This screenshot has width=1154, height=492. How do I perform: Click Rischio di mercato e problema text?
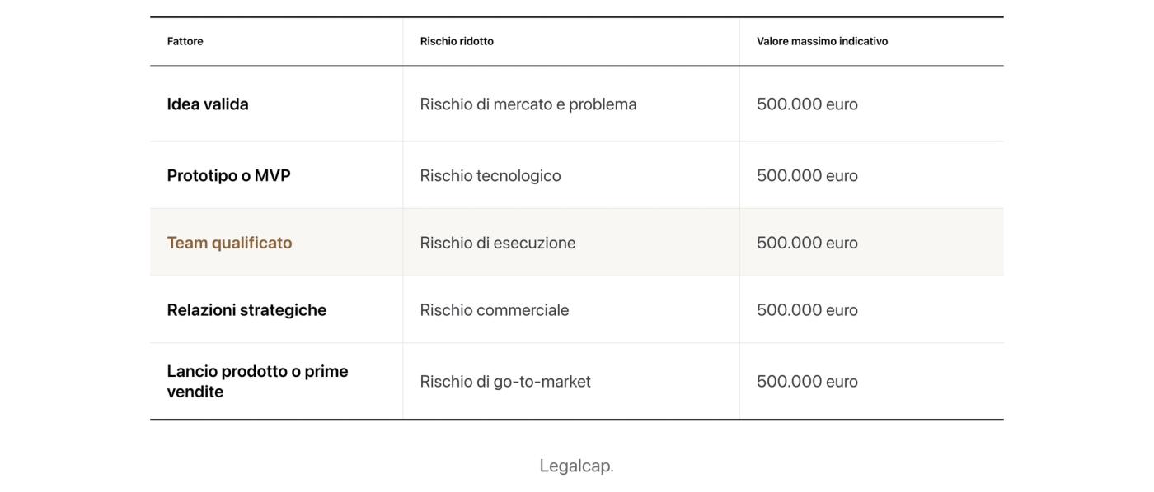[x=528, y=104]
